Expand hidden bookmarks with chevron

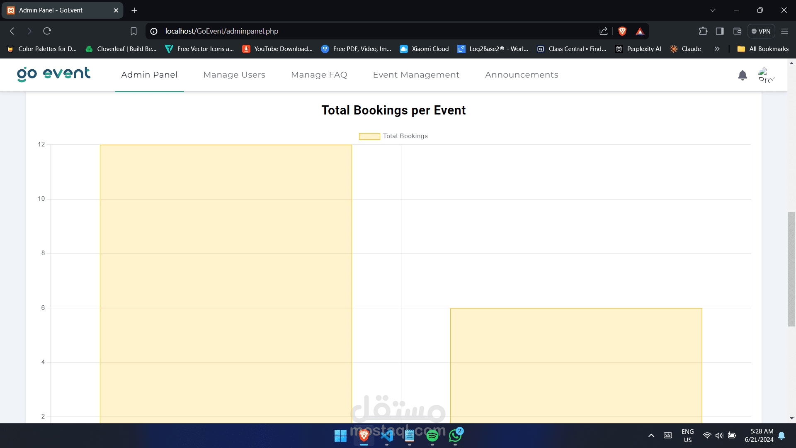point(717,49)
